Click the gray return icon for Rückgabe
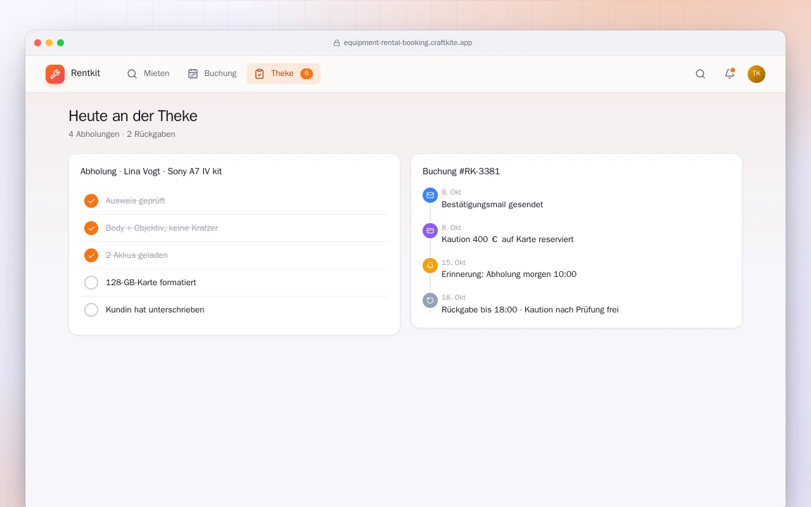Image resolution: width=811 pixels, height=507 pixels. coord(430,300)
